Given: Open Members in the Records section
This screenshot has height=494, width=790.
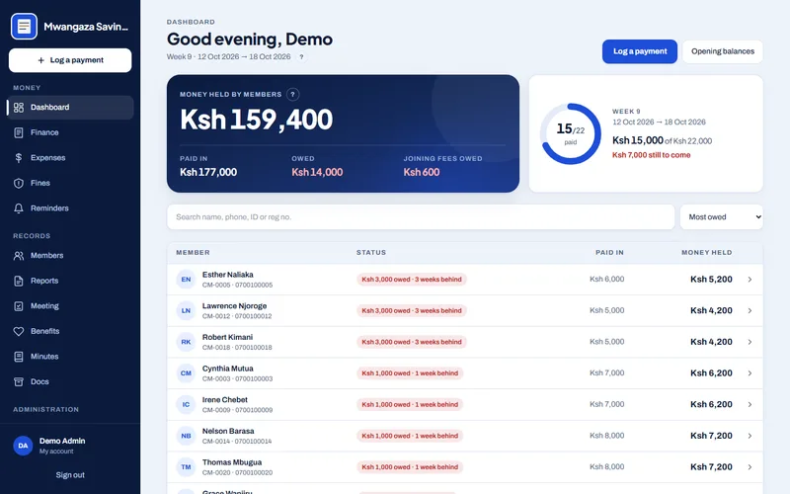Looking at the screenshot, I should coord(70,256).
